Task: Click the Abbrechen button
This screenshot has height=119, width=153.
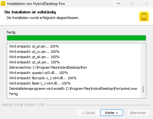Action: click(138, 112)
